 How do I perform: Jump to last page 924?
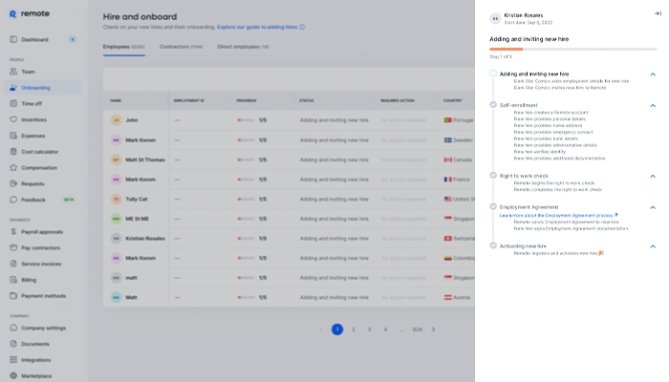[x=418, y=329]
